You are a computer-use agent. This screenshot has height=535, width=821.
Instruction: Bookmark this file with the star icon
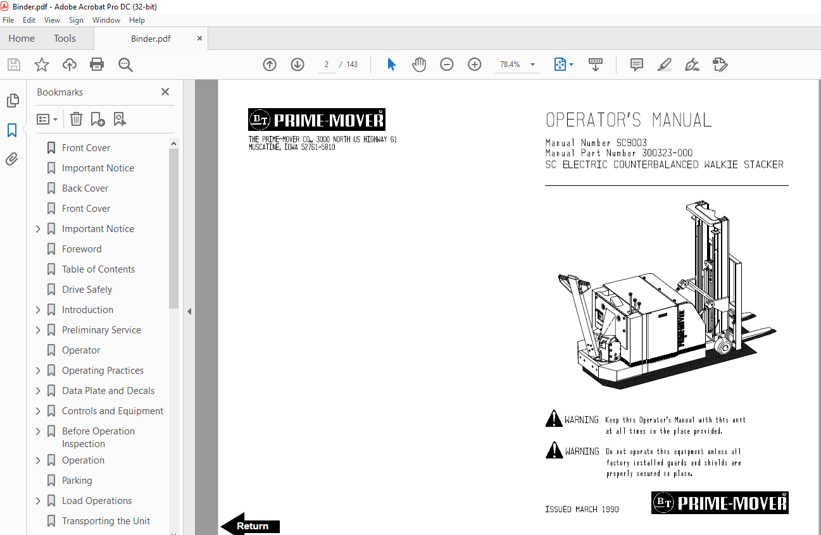pyautogui.click(x=42, y=65)
